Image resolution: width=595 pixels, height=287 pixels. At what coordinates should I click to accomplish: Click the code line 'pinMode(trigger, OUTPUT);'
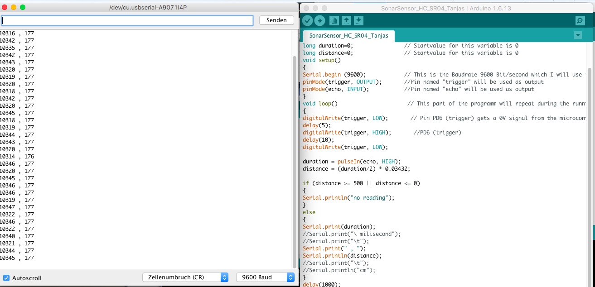(342, 82)
